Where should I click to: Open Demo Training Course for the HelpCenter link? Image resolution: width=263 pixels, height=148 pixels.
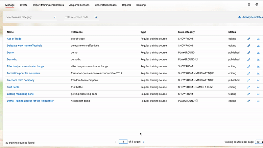30,101
